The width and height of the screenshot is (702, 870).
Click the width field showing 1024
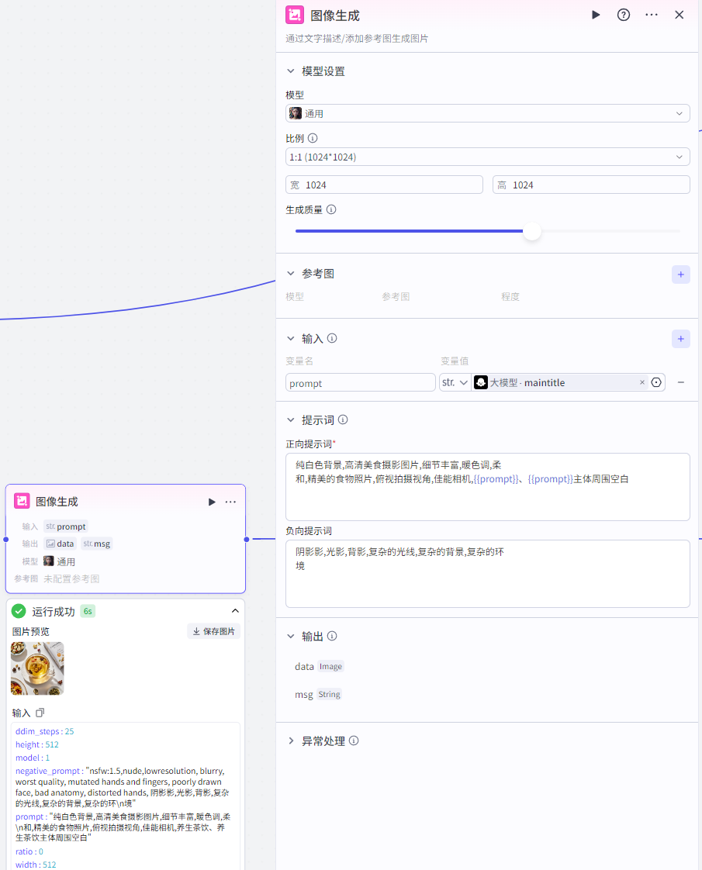384,185
